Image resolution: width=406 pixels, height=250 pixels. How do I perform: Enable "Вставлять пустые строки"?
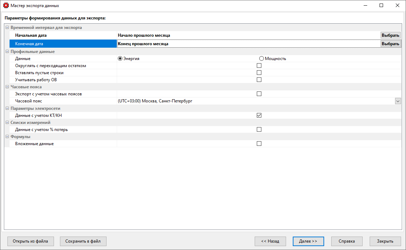259,72
